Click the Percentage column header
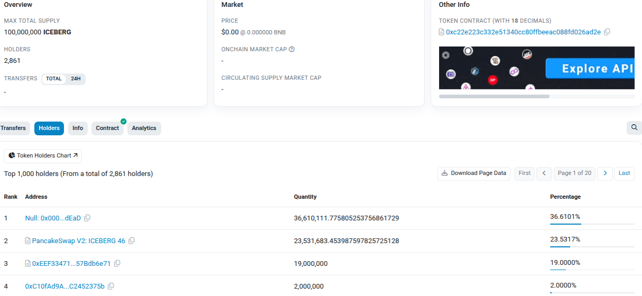 565,197
